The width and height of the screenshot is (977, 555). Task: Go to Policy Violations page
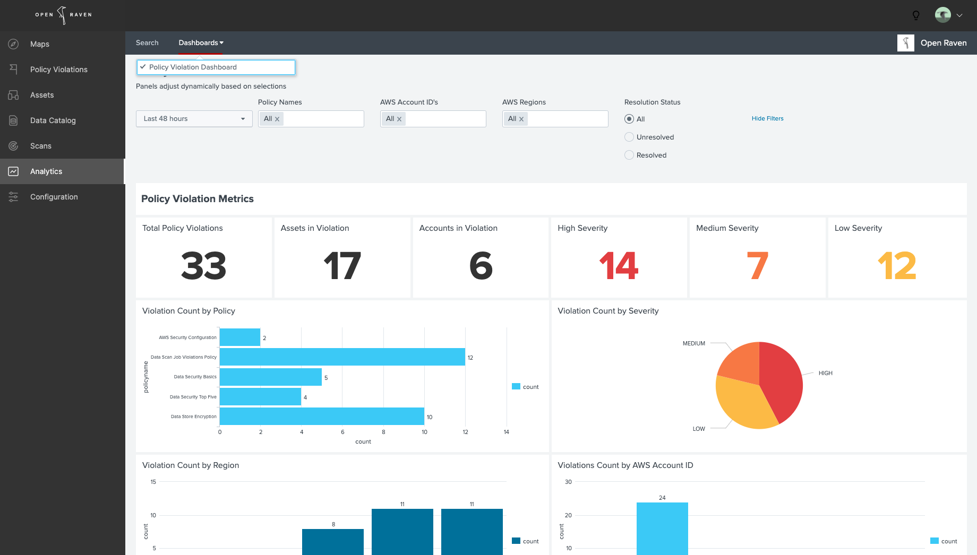(x=63, y=70)
